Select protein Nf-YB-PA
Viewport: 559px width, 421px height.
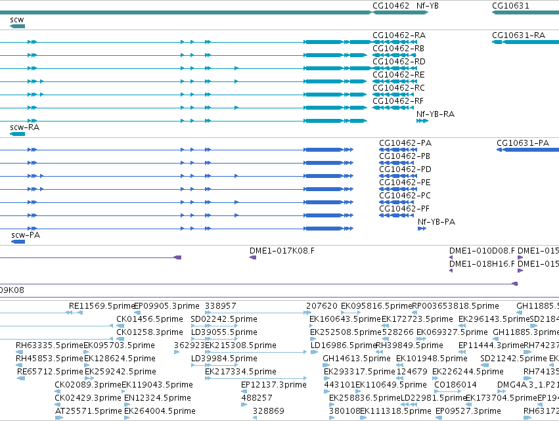coord(436,222)
